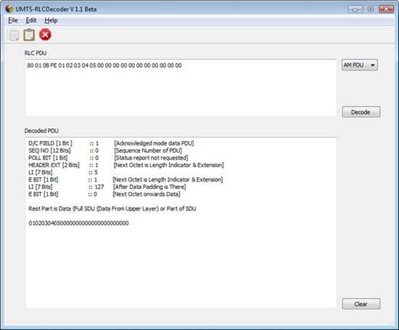399x330 pixels.
Task: Click the Paste clipboard toolbar icon
Action: tap(29, 35)
